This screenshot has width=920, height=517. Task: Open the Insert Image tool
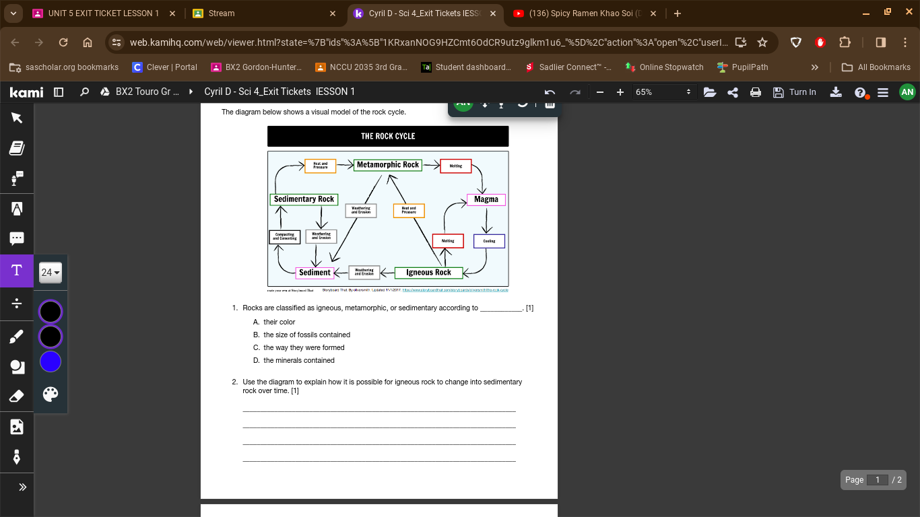click(x=17, y=426)
